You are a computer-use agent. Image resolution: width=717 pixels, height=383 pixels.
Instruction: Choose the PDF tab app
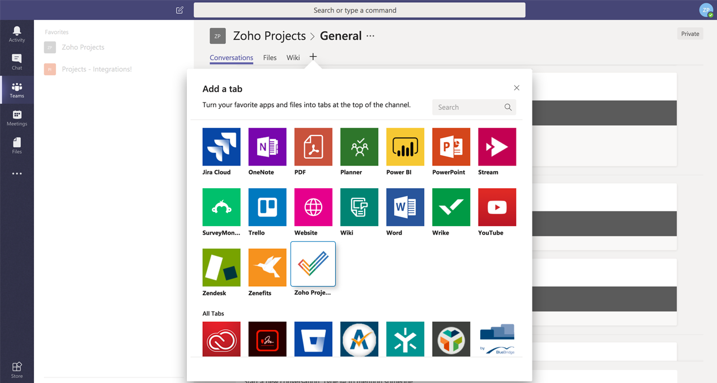click(313, 147)
